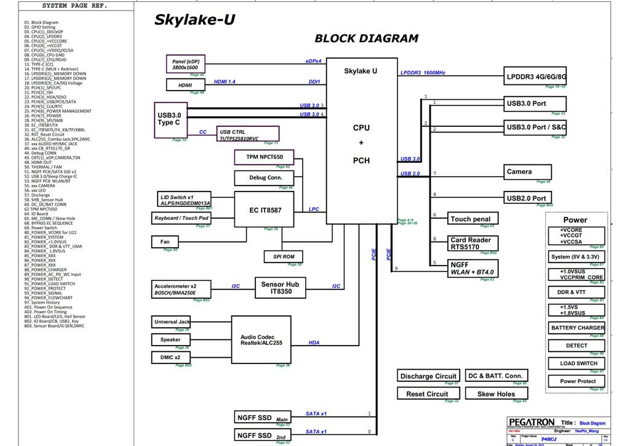Select 'A02. Power On Timing' page entry
This screenshot has width=630, height=446.
46,312
